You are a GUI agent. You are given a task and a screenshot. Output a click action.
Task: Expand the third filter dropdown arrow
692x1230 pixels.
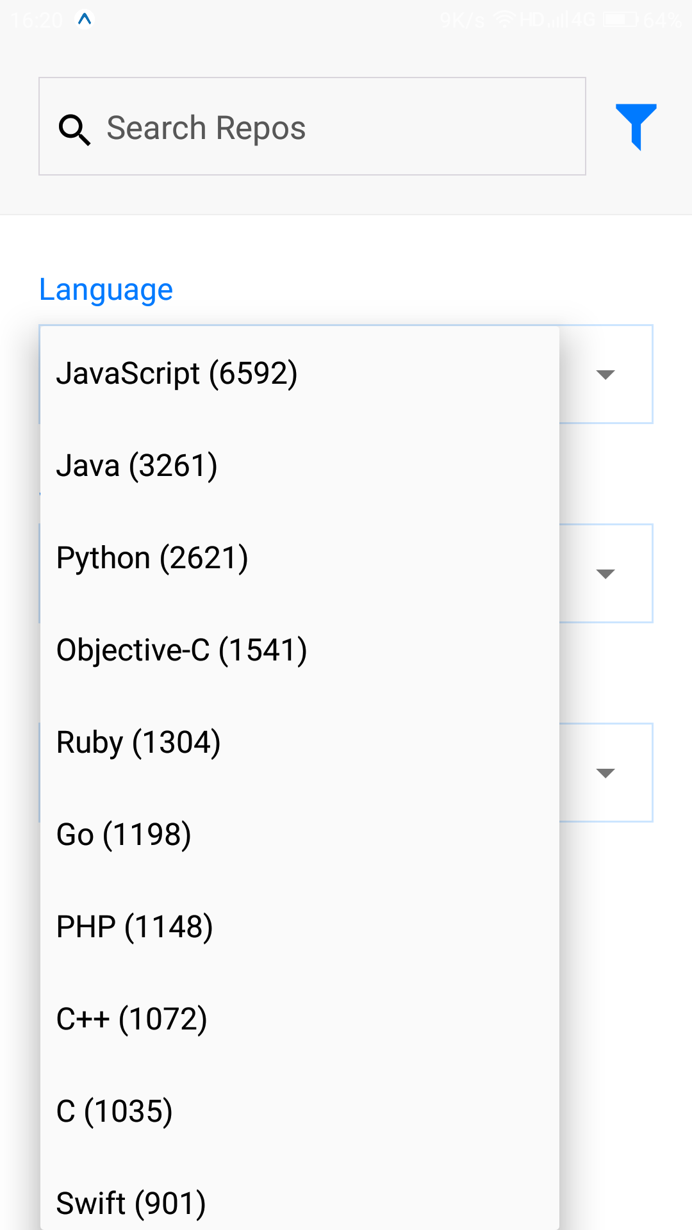tap(605, 773)
